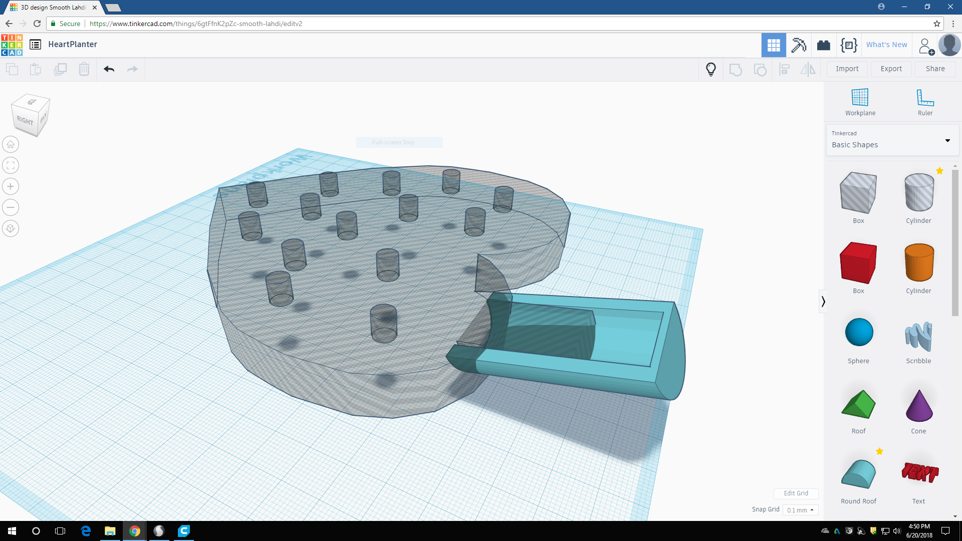
Task: Click the Grid view icon
Action: [x=773, y=44]
